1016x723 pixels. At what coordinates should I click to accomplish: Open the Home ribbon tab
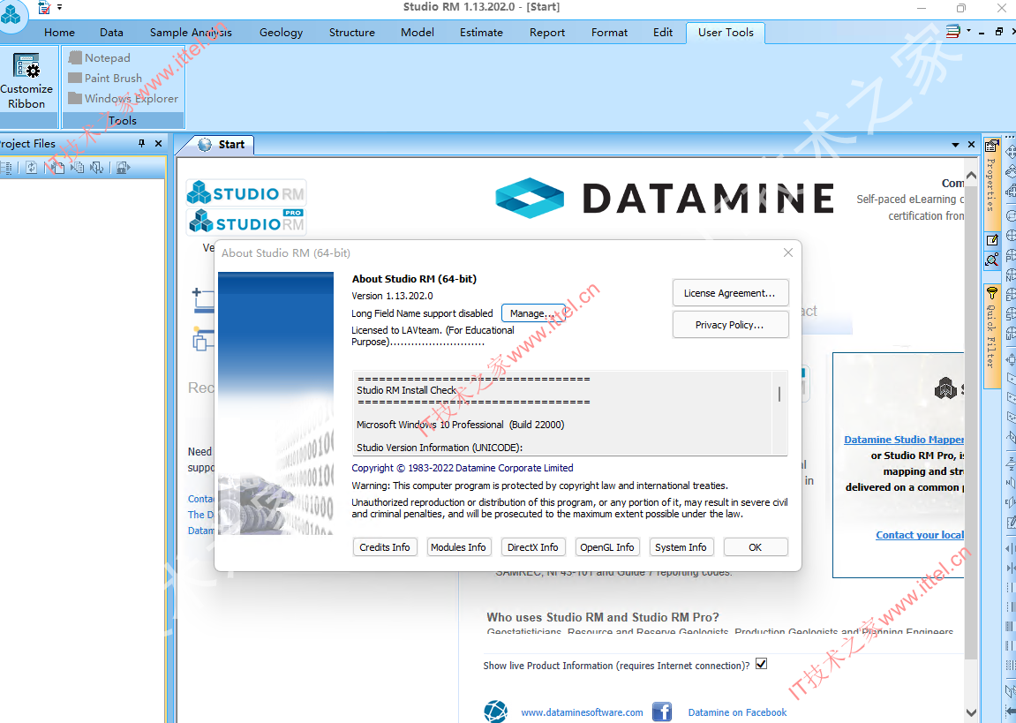pyautogui.click(x=60, y=33)
